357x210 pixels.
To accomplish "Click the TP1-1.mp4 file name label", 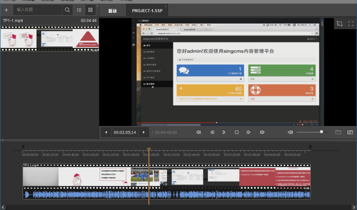I will pos(13,21).
